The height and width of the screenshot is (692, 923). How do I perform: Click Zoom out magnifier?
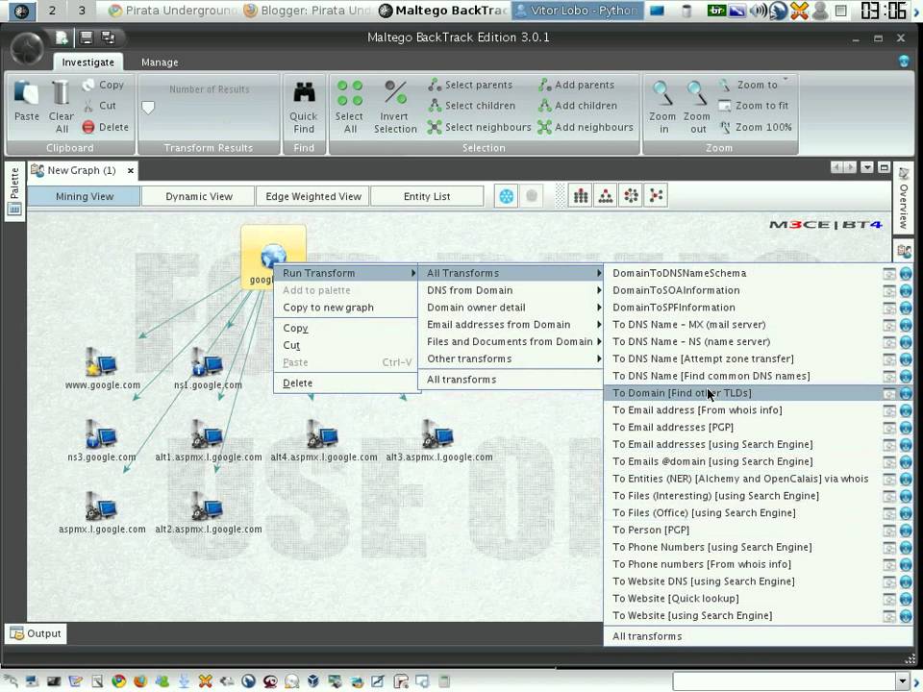click(x=697, y=94)
